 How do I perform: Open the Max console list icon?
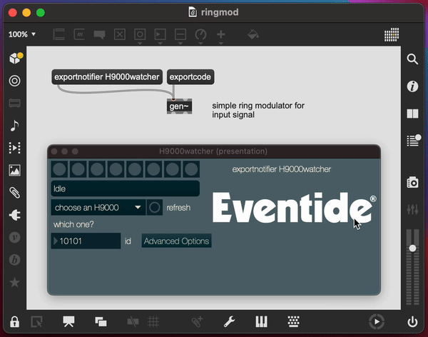413,141
